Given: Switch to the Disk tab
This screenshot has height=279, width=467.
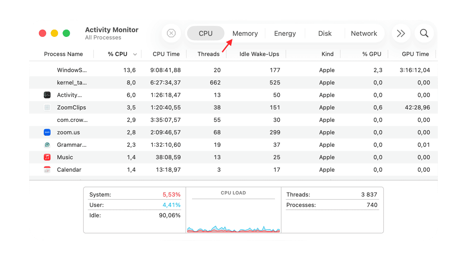Looking at the screenshot, I should [325, 33].
